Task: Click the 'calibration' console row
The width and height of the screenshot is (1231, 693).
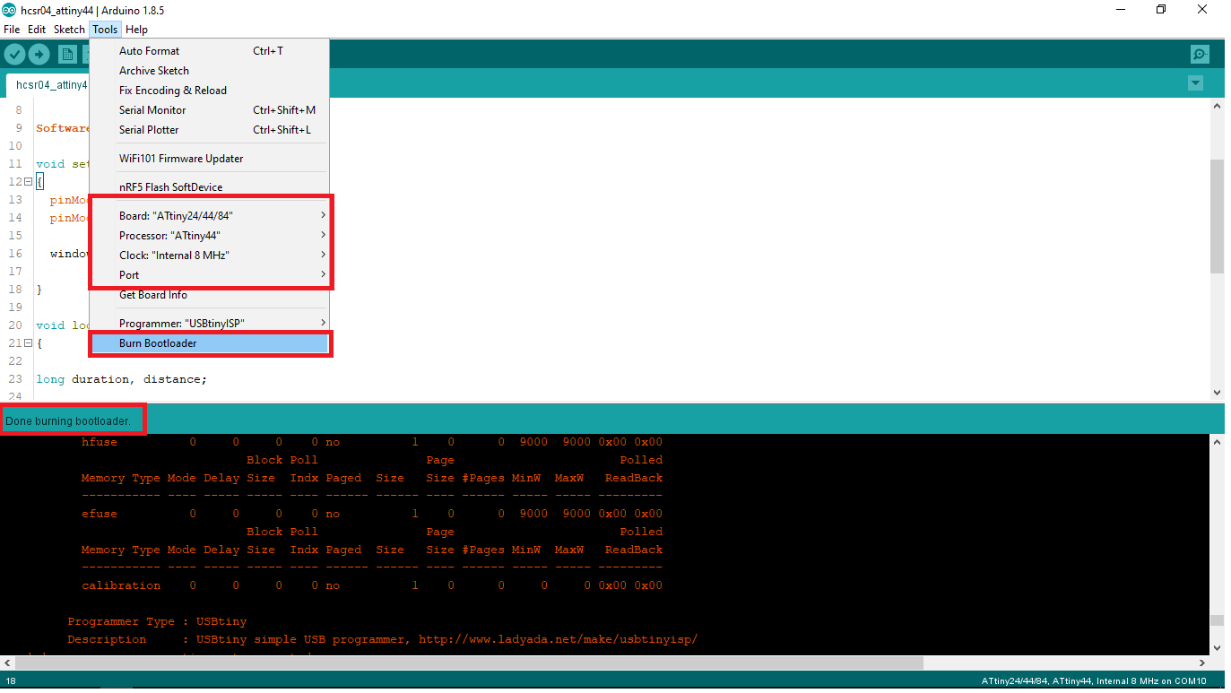Action: point(371,585)
